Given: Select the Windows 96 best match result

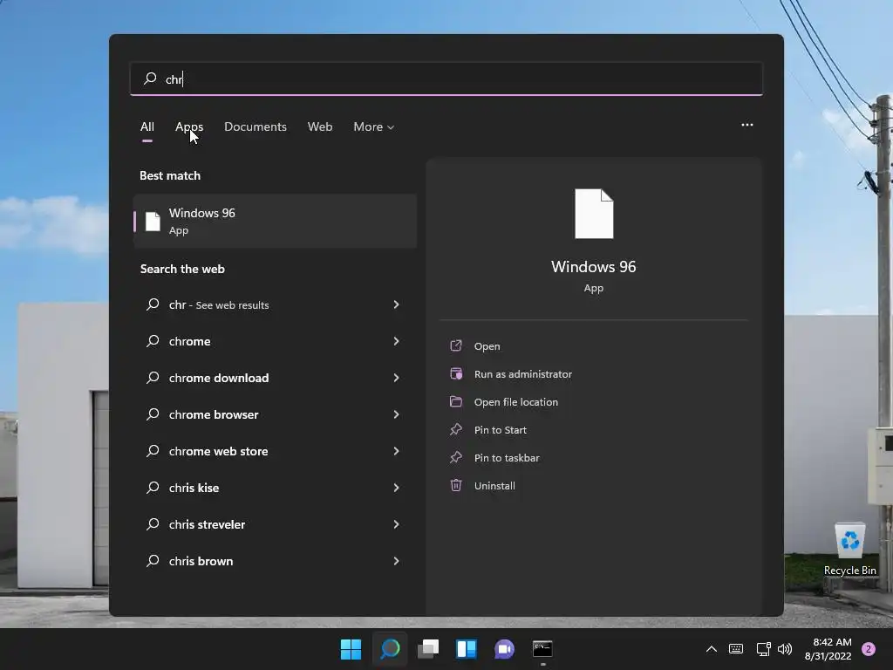Looking at the screenshot, I should tap(275, 221).
